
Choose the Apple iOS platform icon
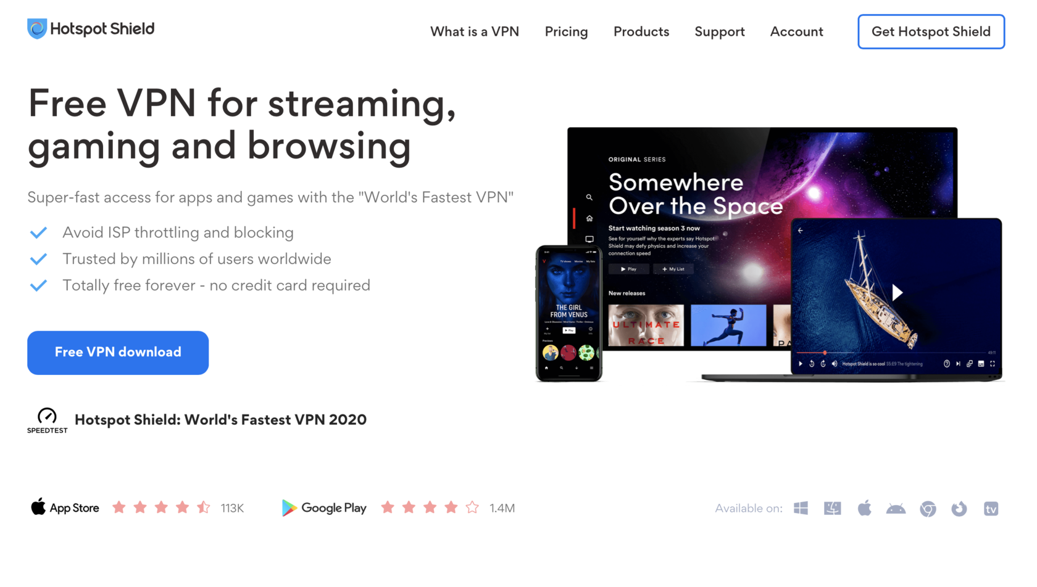[864, 508]
